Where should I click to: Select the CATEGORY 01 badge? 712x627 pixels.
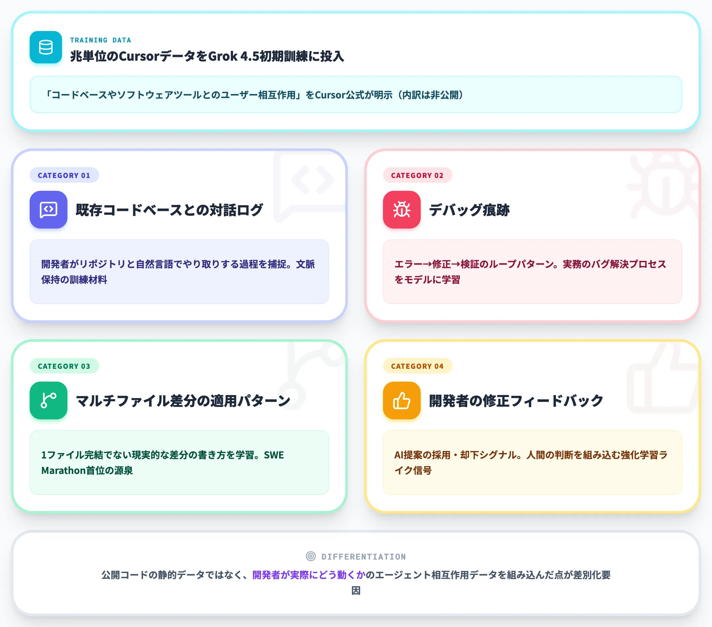[64, 175]
